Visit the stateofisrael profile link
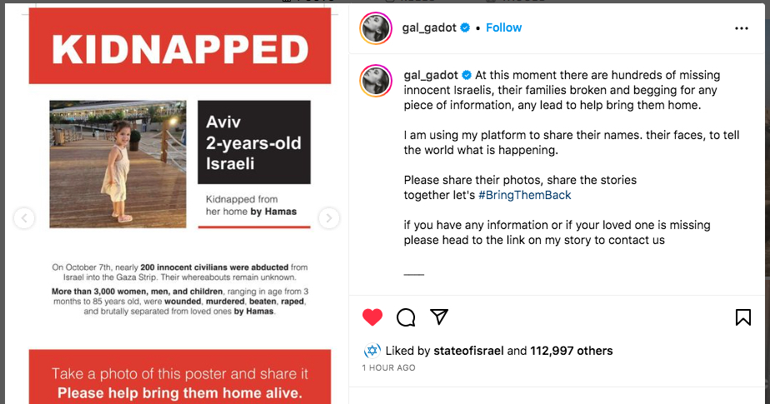The width and height of the screenshot is (770, 404). pyautogui.click(x=468, y=351)
